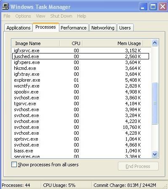
Task: Open the View menu
Action: [40, 16]
